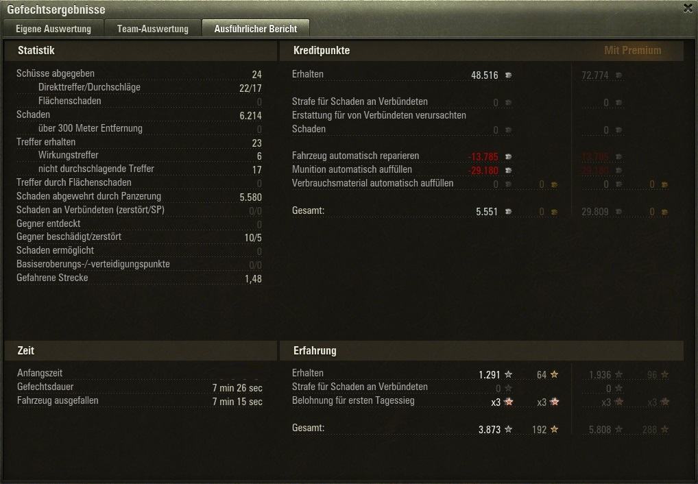Click the gold star next to 192
The image size is (698, 484).
(555, 429)
